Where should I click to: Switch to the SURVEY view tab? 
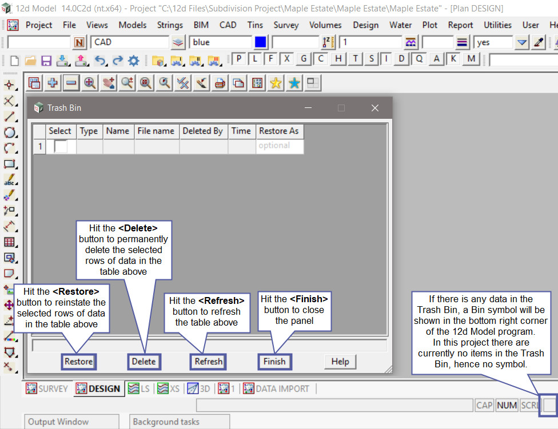click(47, 389)
